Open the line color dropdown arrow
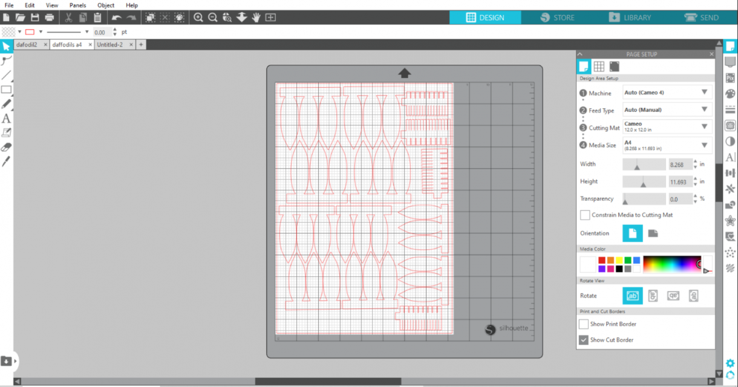Image resolution: width=738 pixels, height=387 pixels. (41, 32)
